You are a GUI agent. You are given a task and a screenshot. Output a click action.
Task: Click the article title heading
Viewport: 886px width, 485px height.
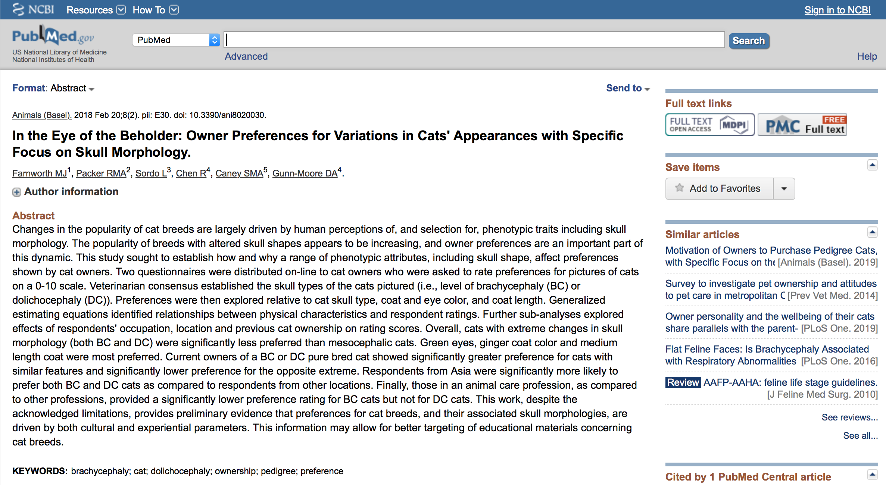tap(318, 144)
